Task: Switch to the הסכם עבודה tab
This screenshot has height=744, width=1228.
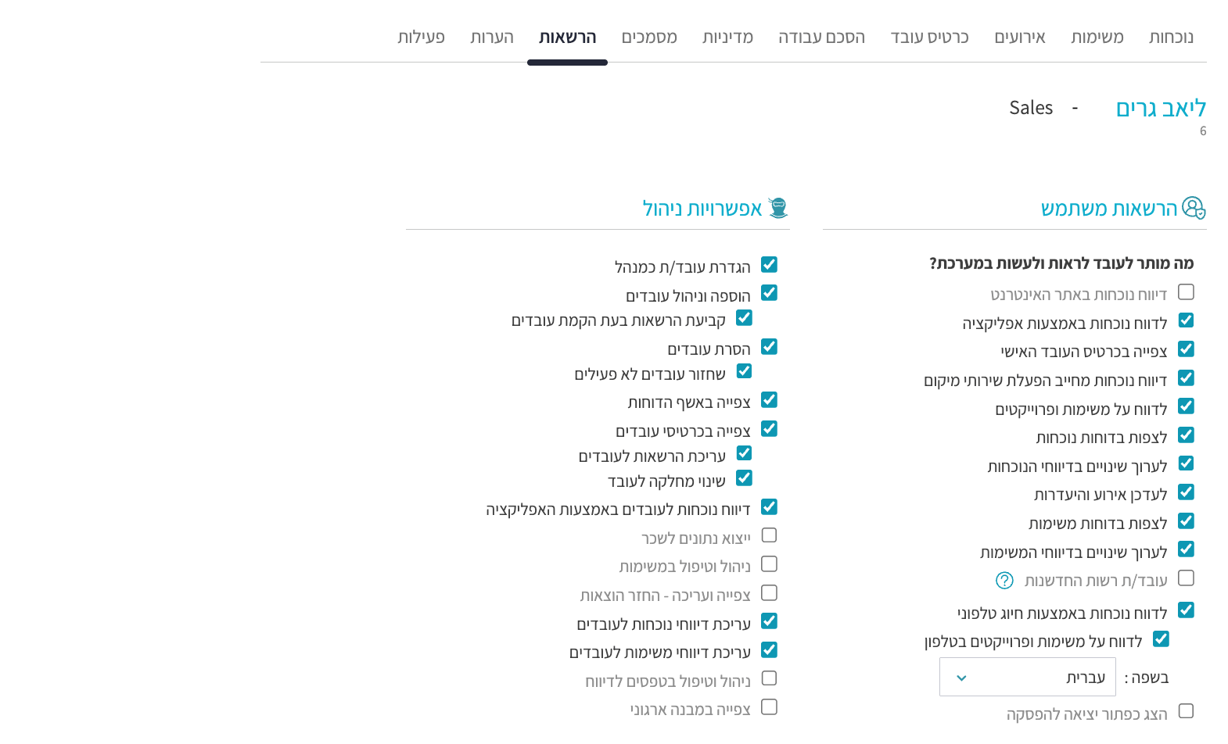Action: pyautogui.click(x=821, y=38)
